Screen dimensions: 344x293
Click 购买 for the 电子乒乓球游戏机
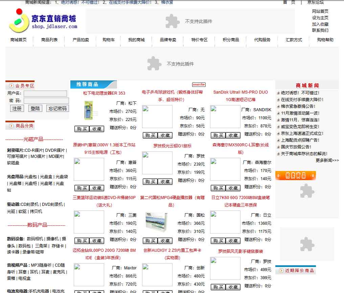[x=150, y=136]
